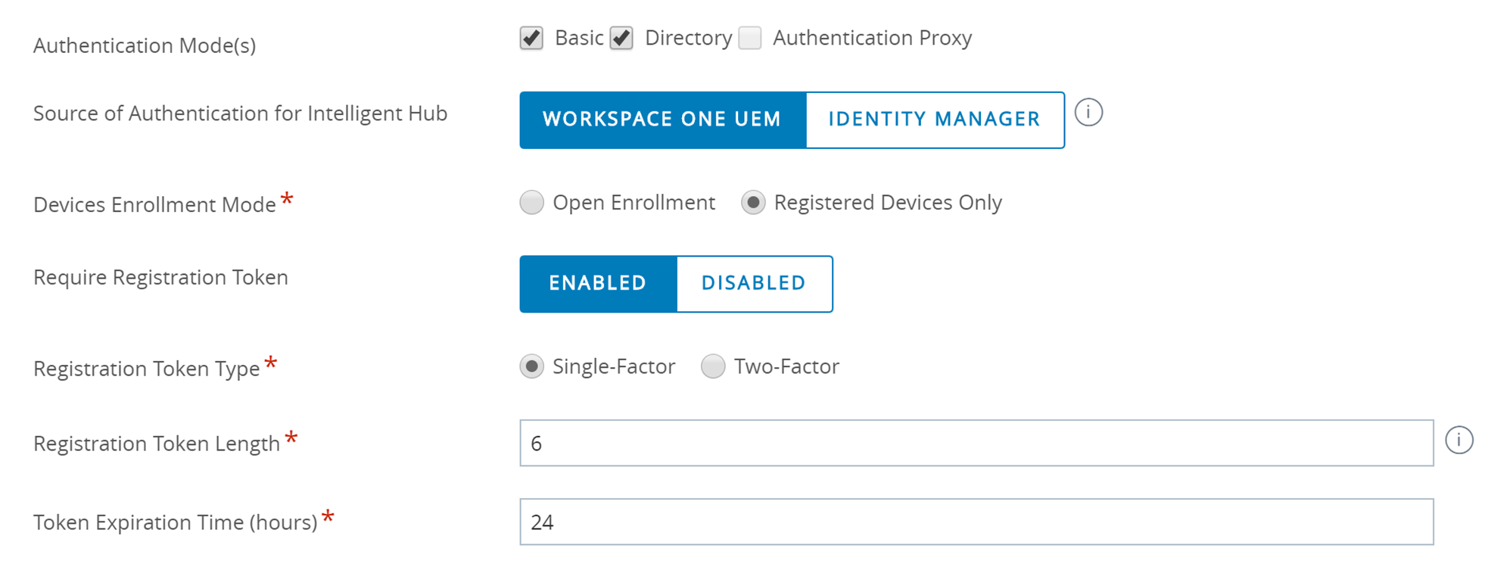
Task: Click the Require Registration Token label
Action: coord(160,278)
